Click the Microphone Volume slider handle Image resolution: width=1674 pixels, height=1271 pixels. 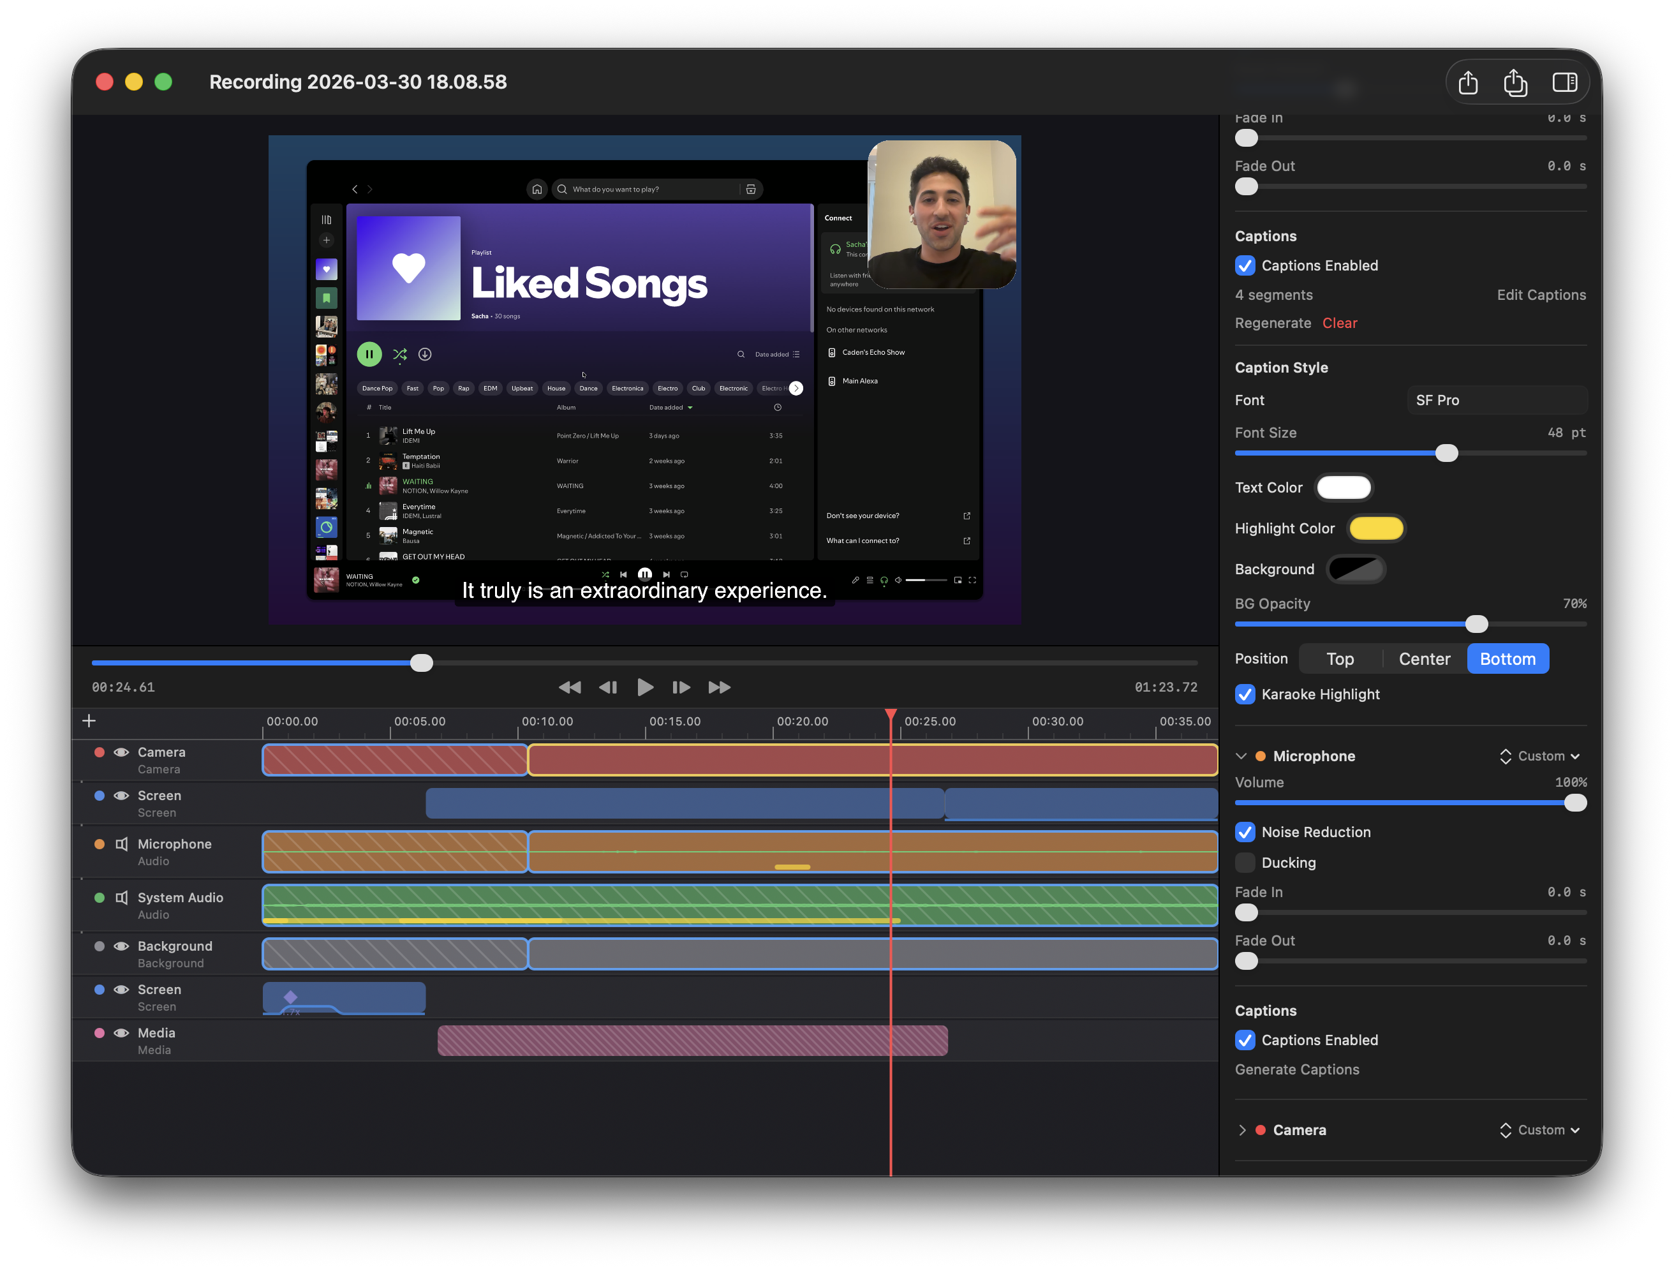pos(1575,803)
